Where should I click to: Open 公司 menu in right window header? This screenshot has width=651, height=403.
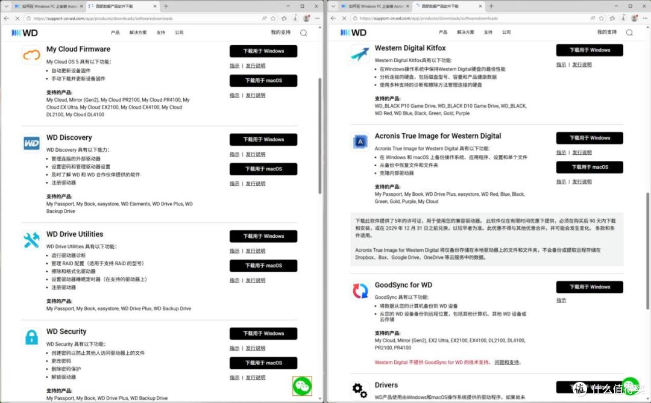pyautogui.click(x=506, y=33)
